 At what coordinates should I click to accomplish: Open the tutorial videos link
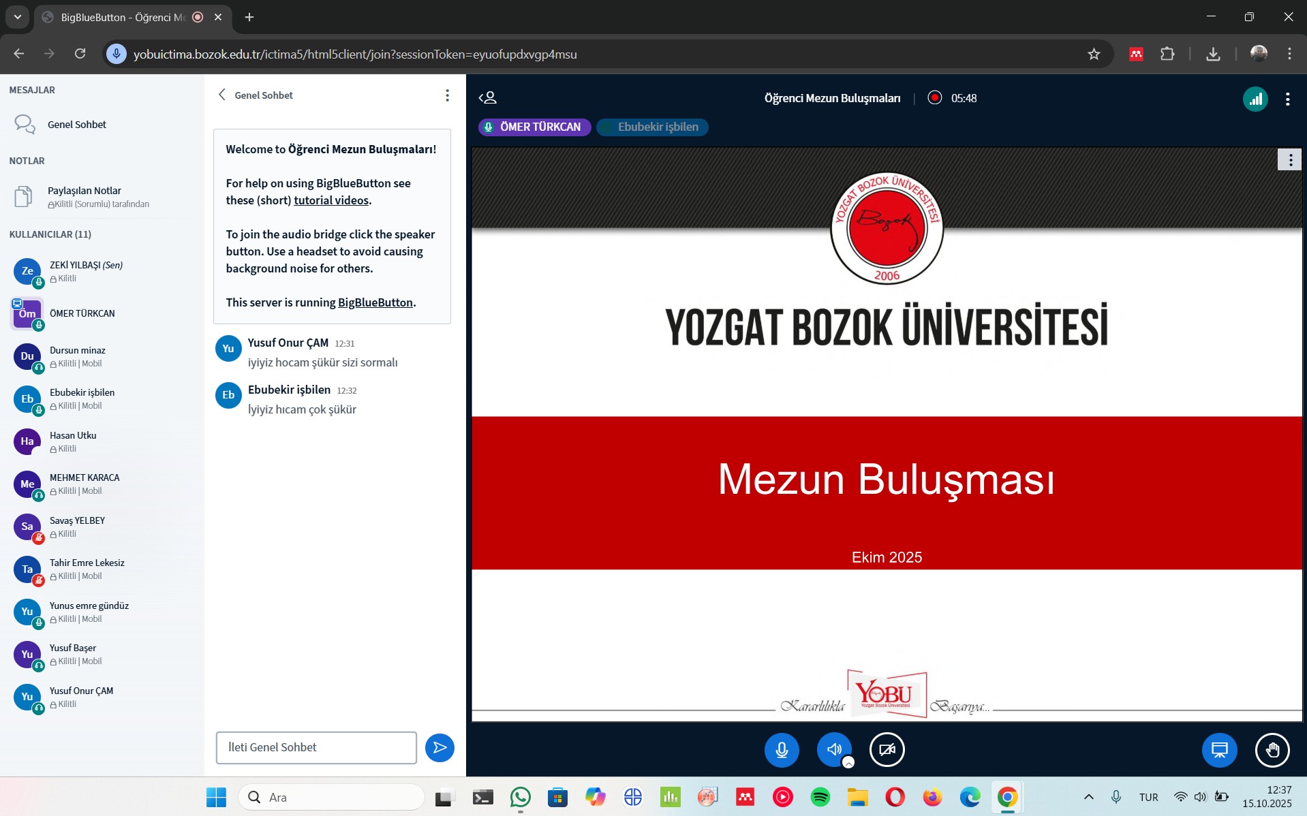(331, 200)
